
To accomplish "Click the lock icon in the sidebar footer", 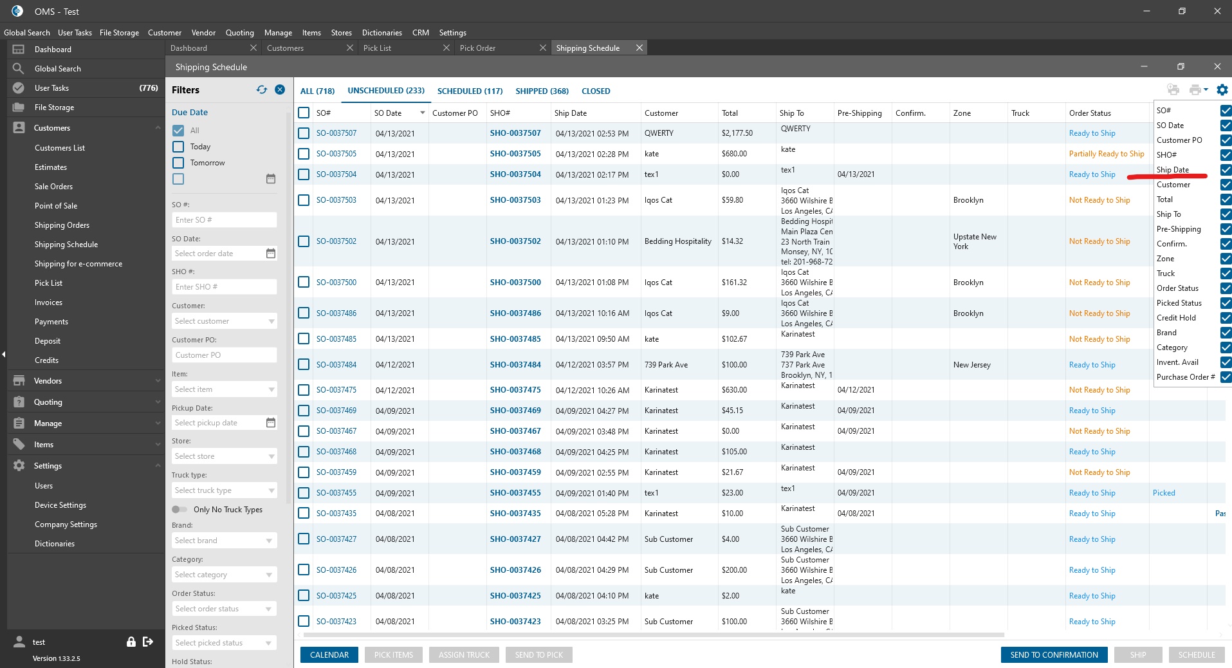I will [131, 642].
